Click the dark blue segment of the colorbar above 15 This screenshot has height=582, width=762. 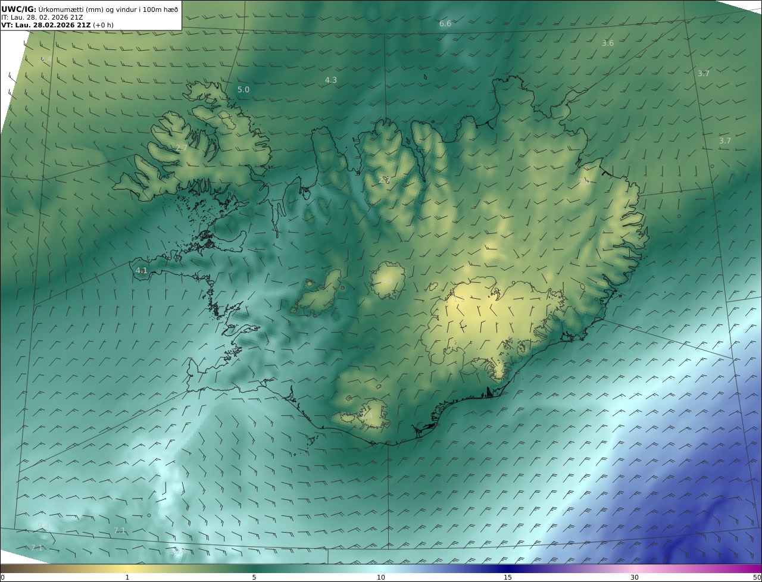[508, 568]
